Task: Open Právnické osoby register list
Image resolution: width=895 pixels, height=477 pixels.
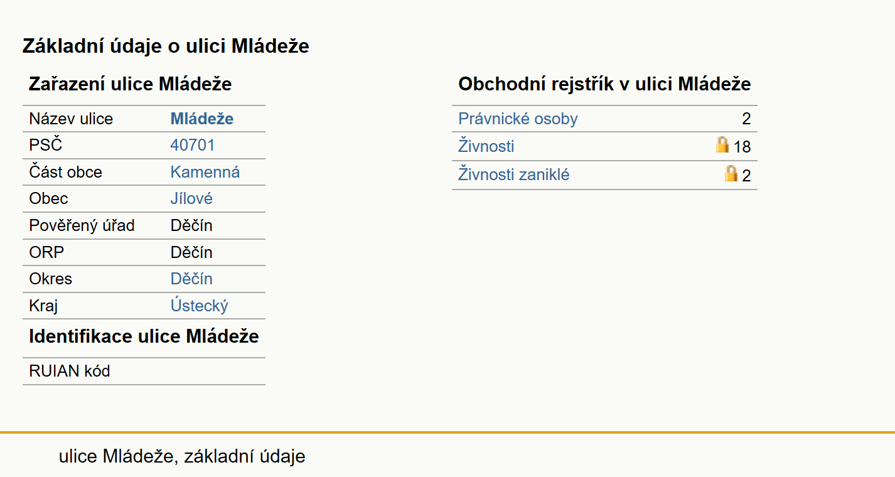Action: [518, 119]
